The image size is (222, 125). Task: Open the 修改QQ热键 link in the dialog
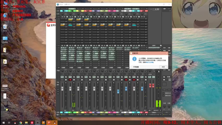[150, 62]
